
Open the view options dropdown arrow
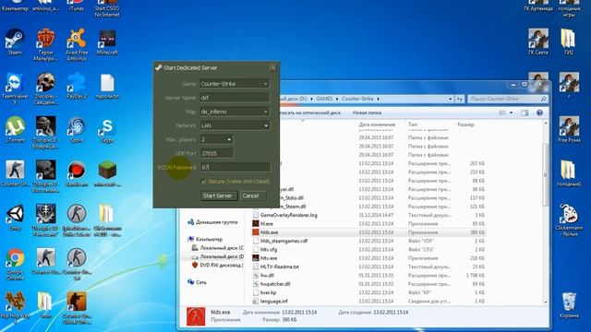coord(511,113)
